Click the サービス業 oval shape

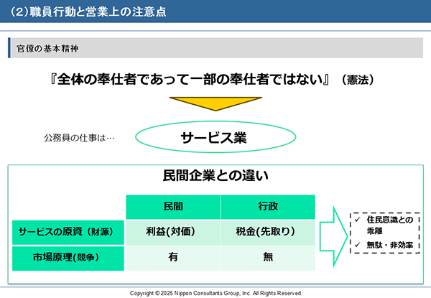[x=215, y=137]
